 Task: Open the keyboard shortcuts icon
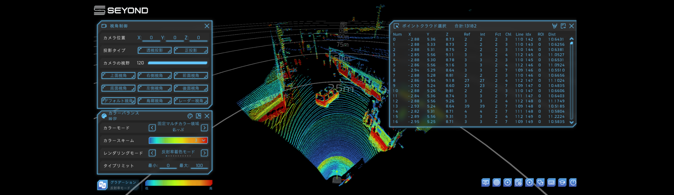click(551, 183)
